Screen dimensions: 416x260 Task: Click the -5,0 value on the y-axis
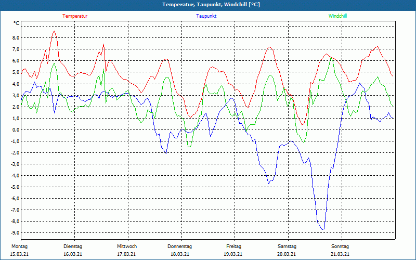(16, 187)
